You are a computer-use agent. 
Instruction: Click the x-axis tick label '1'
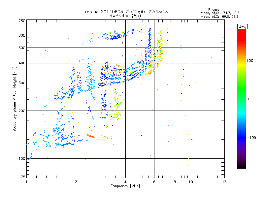tap(26, 182)
